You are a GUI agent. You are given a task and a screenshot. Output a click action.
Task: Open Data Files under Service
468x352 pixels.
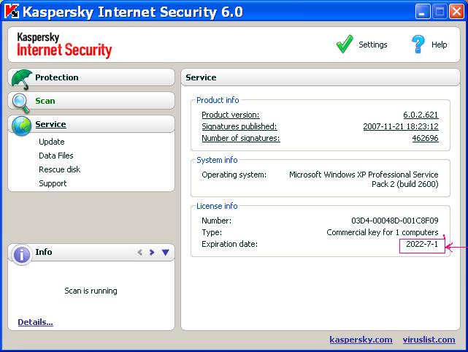56,156
